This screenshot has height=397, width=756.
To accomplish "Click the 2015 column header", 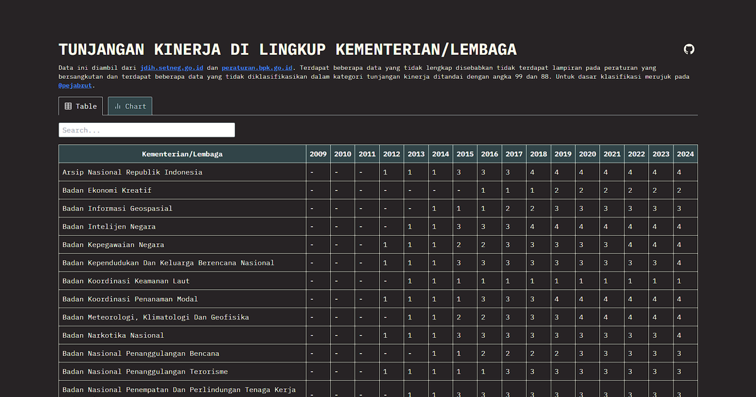I will [x=465, y=154].
